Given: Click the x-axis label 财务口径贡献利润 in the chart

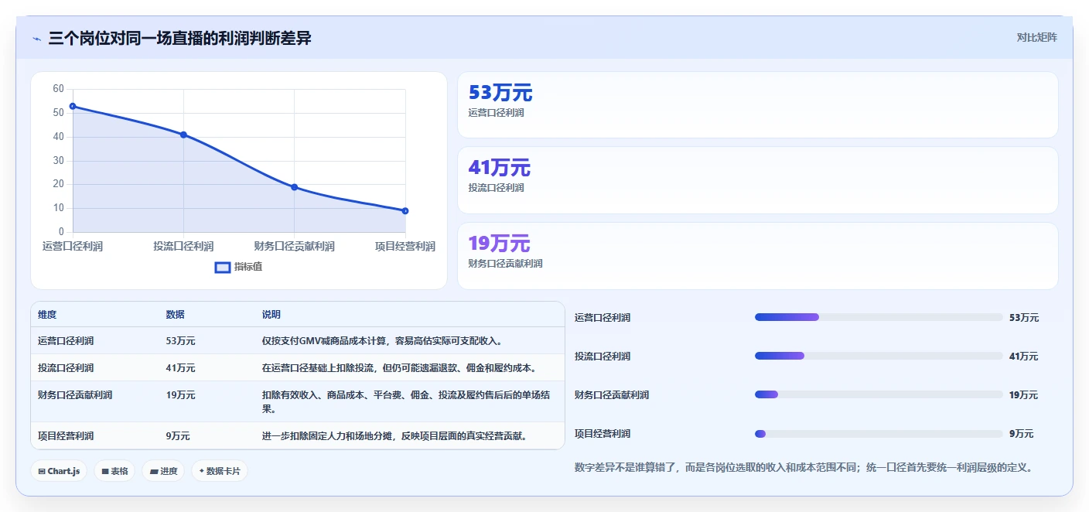Looking at the screenshot, I should 295,247.
